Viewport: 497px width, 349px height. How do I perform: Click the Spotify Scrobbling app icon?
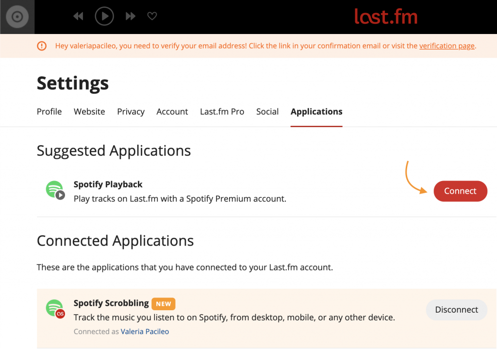(x=55, y=309)
